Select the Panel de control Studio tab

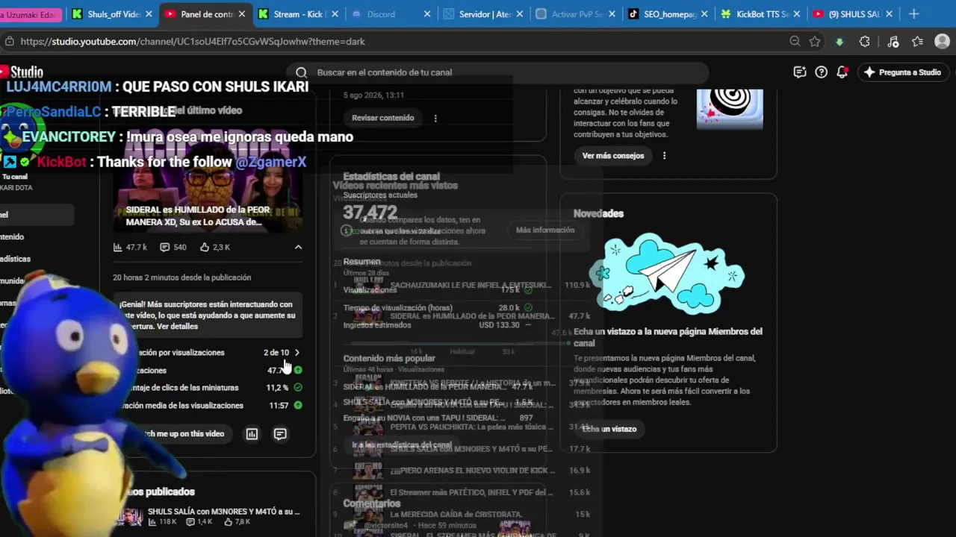point(206,14)
